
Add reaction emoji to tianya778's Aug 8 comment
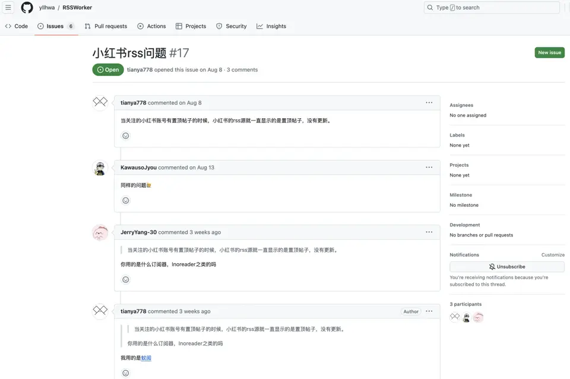(125, 135)
